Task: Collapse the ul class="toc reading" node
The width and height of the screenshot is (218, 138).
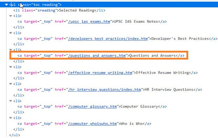Action: click(x=6, y=5)
